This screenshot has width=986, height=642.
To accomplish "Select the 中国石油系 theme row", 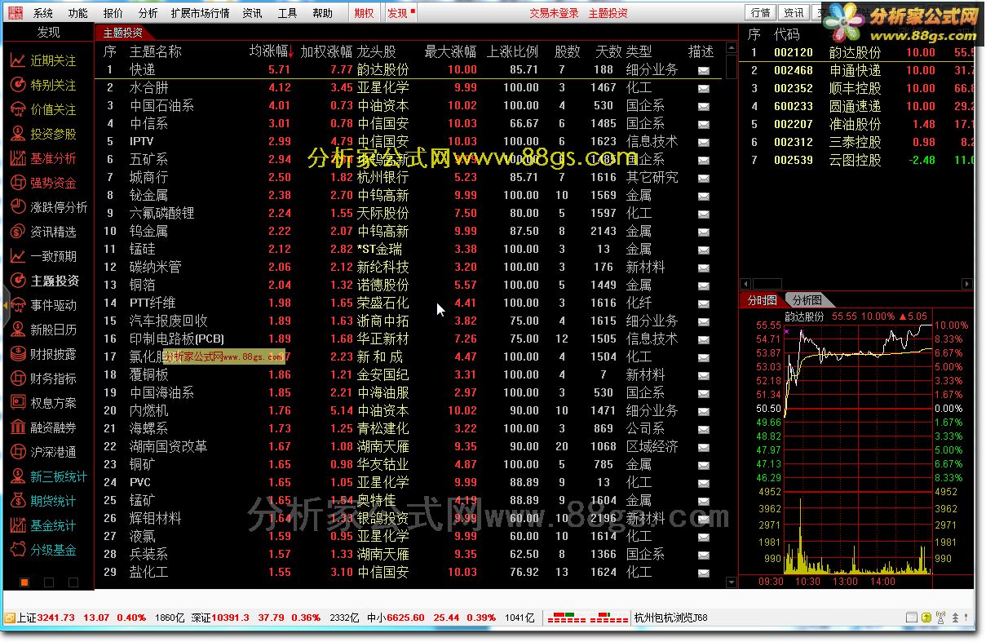I will click(411, 106).
